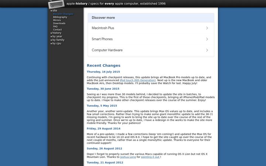Follow the 'pointing it out' link
This screenshot has width=266, height=166.
[x=150, y=157]
